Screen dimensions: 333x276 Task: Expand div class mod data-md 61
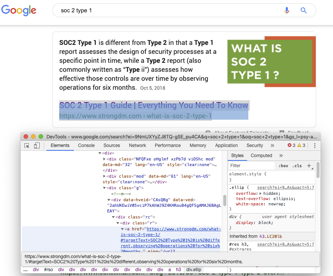click(104, 176)
